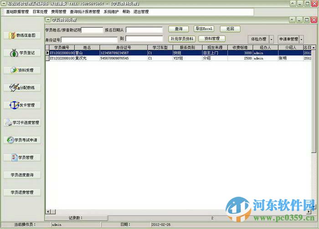Focus the 报名日期从 date field
Screen dimensions: 319x229
(144, 30)
